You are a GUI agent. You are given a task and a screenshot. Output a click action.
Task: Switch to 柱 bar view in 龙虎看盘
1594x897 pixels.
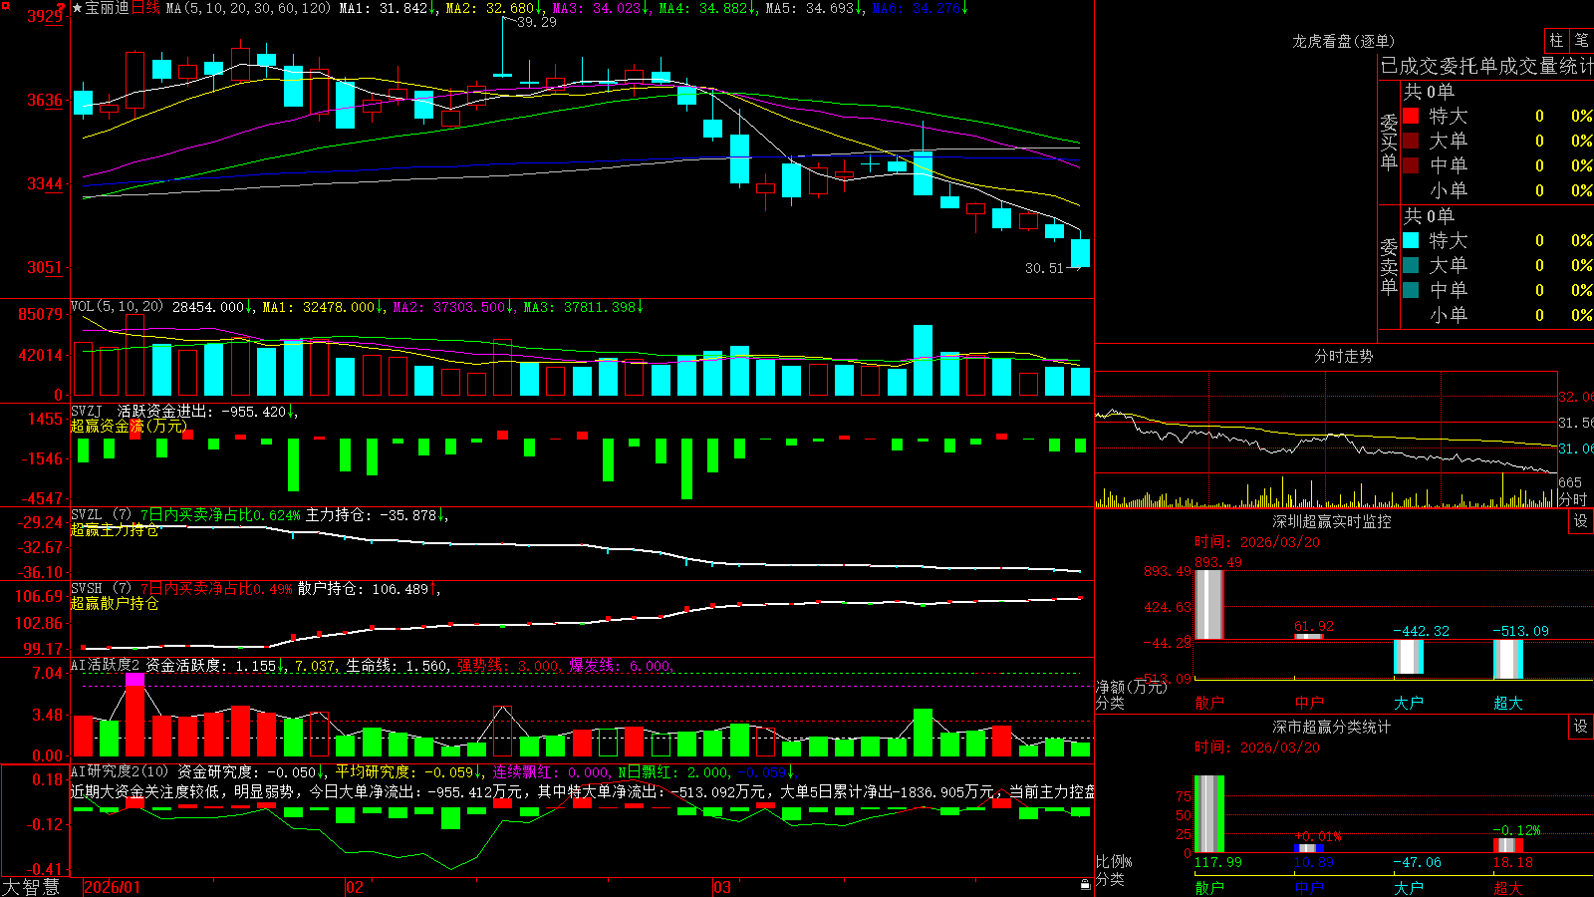pos(1556,40)
